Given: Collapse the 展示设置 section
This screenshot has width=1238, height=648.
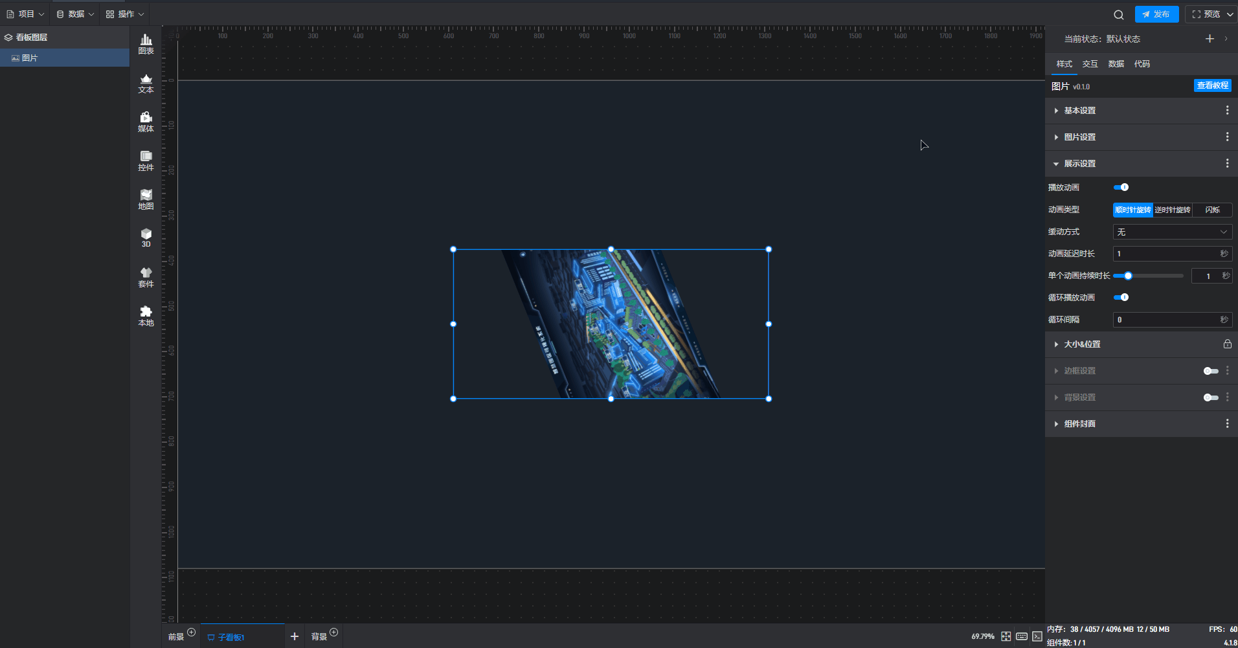Looking at the screenshot, I should (1080, 164).
